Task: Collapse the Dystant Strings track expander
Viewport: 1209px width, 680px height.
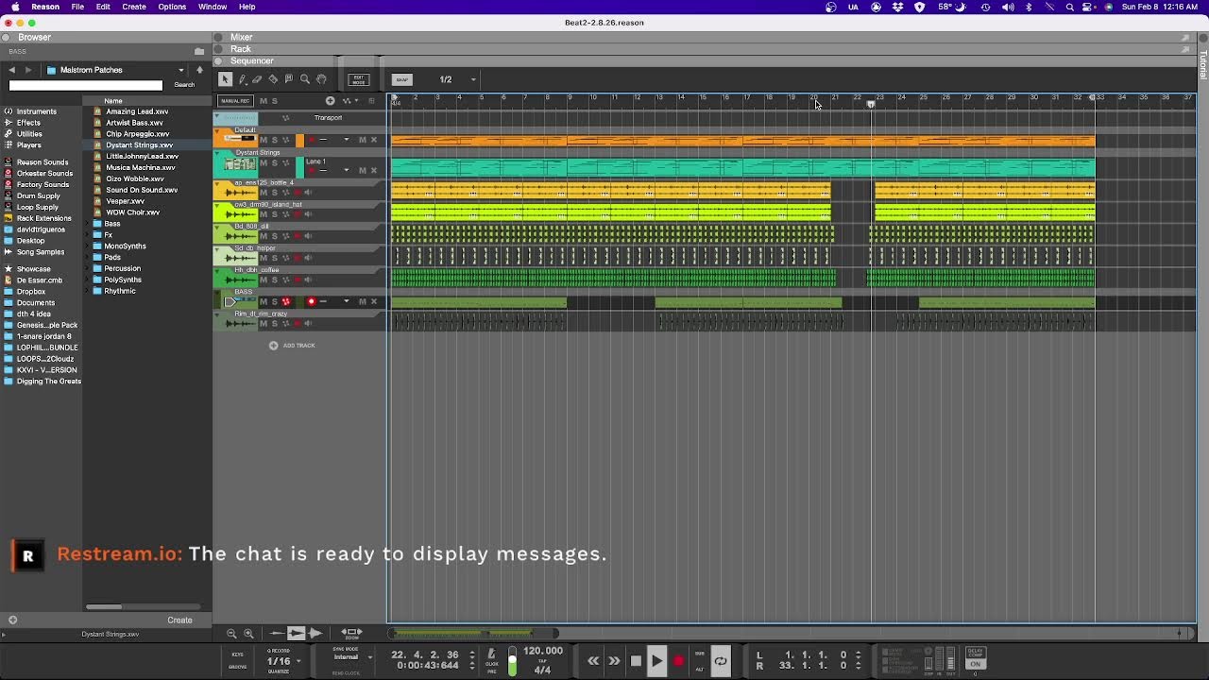Action: pos(217,153)
